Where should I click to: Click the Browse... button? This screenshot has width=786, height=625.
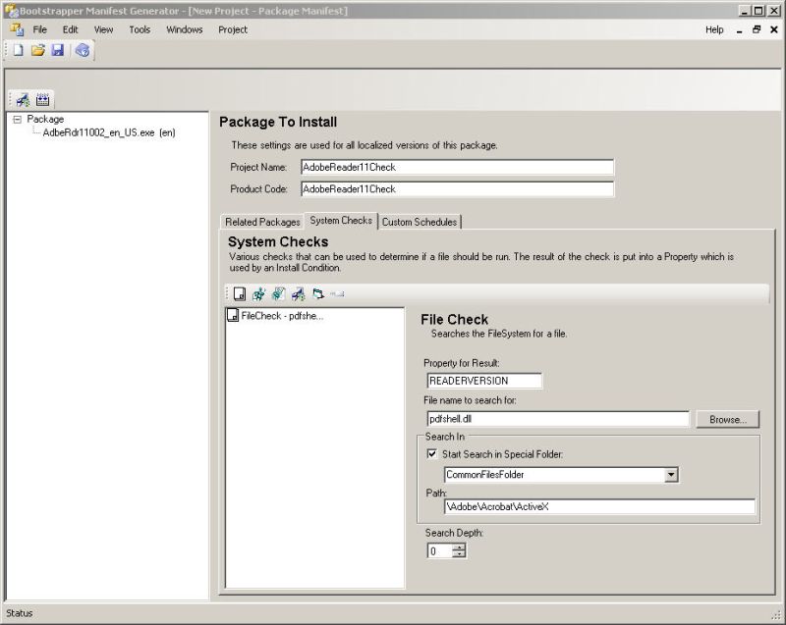[727, 419]
